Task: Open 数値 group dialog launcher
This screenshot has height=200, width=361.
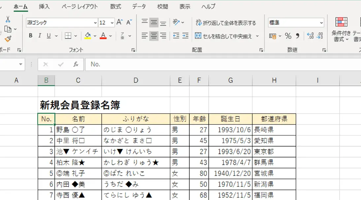Action: click(324, 50)
